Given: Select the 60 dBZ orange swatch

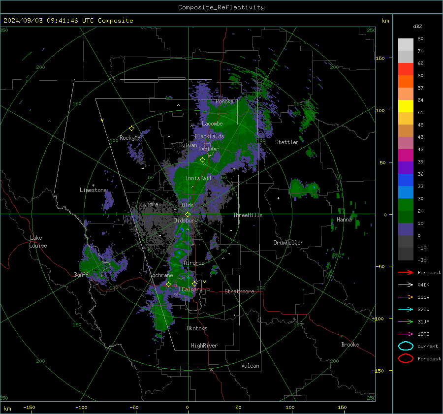Looking at the screenshot, I should [x=406, y=81].
